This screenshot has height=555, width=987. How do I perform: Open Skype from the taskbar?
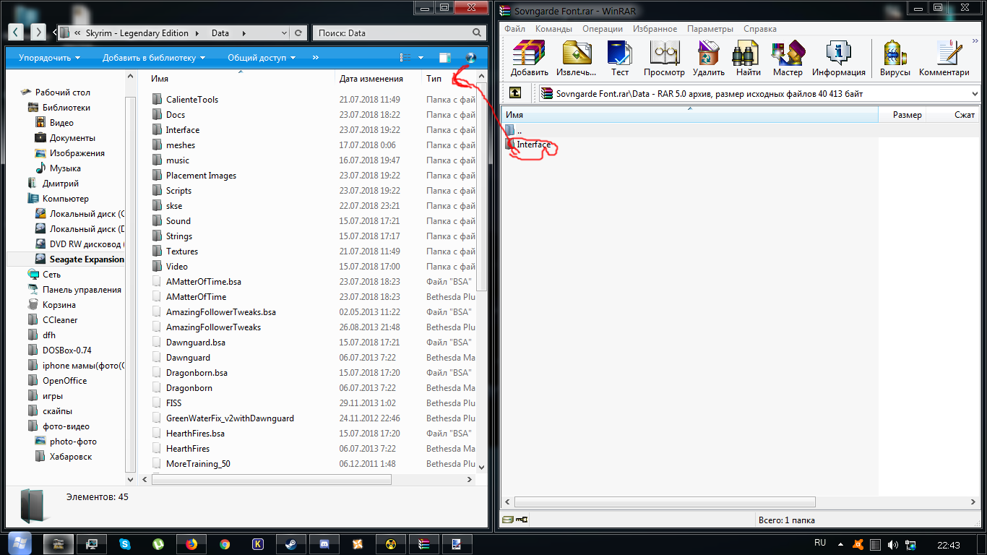coord(125,544)
